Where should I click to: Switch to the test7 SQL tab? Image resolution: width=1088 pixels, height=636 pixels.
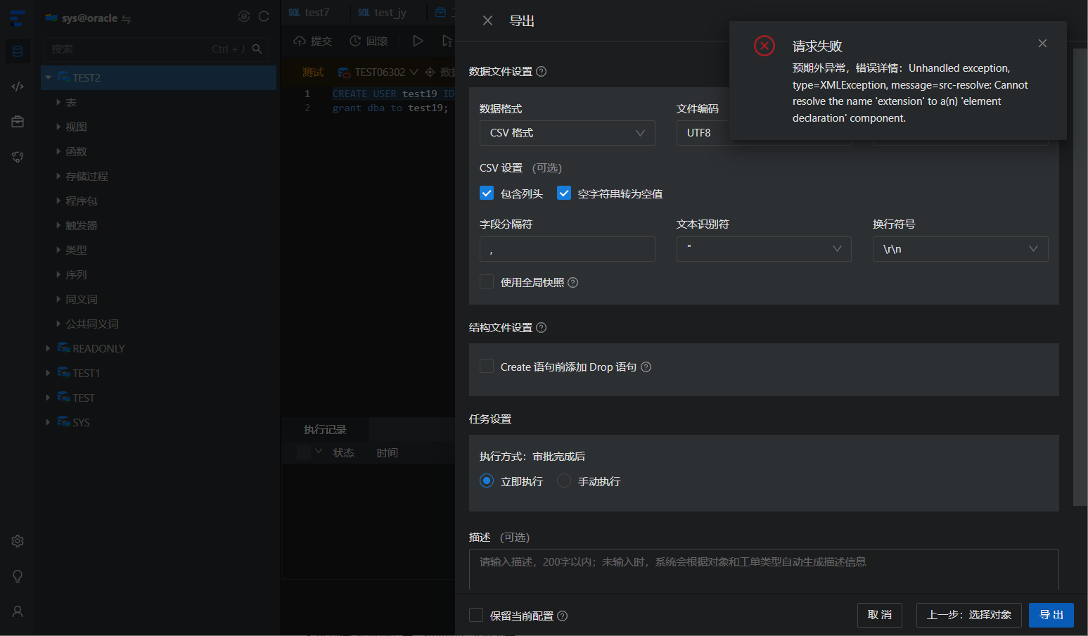[309, 13]
